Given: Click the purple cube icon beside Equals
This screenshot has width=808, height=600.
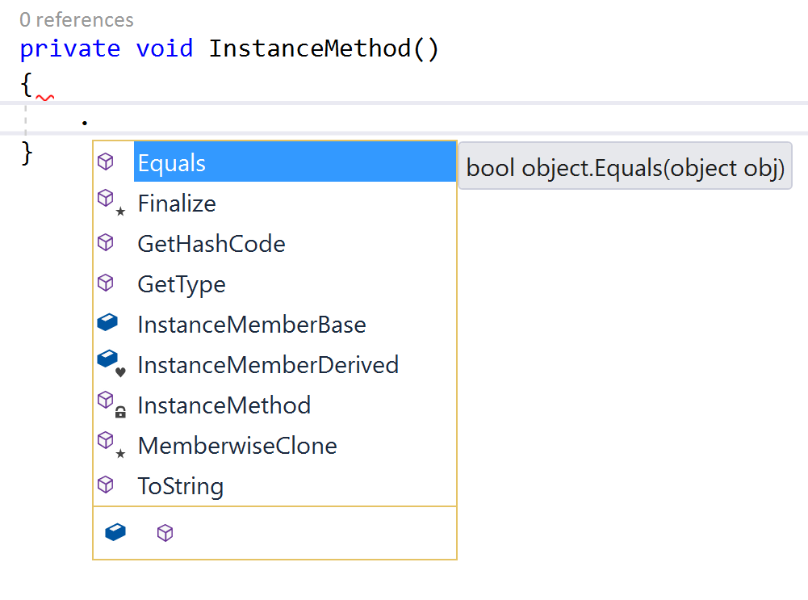Looking at the screenshot, I should point(106,162).
